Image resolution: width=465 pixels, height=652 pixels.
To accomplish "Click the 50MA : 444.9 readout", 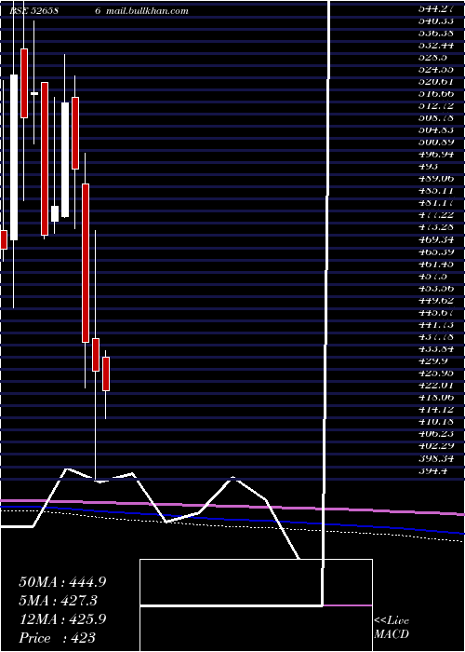I will 62,582.
